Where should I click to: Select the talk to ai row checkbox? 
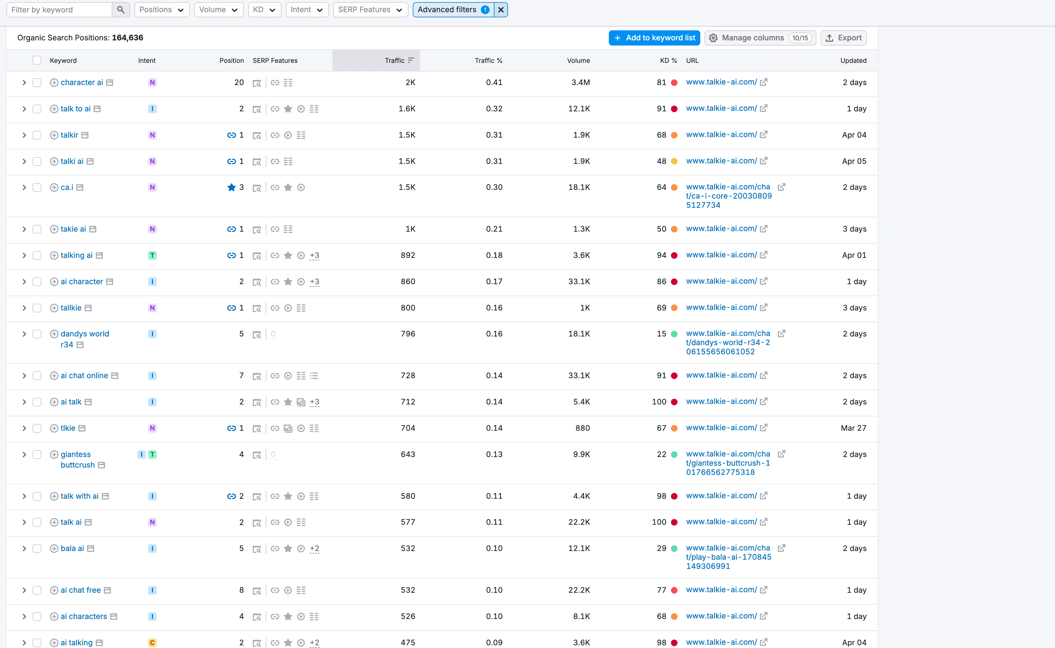pyautogui.click(x=37, y=109)
